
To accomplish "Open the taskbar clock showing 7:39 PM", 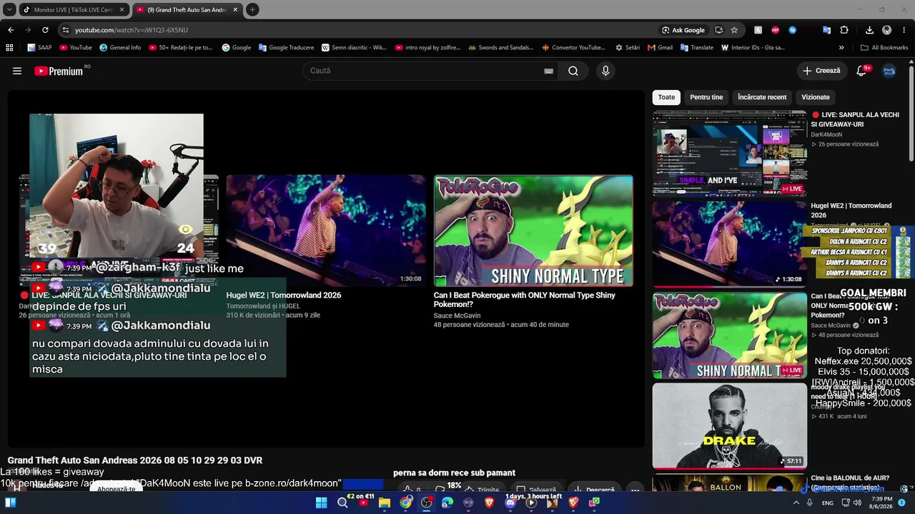I will pyautogui.click(x=881, y=503).
